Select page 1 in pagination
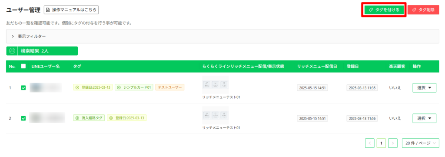This screenshot has width=445, height=157. coord(381,144)
